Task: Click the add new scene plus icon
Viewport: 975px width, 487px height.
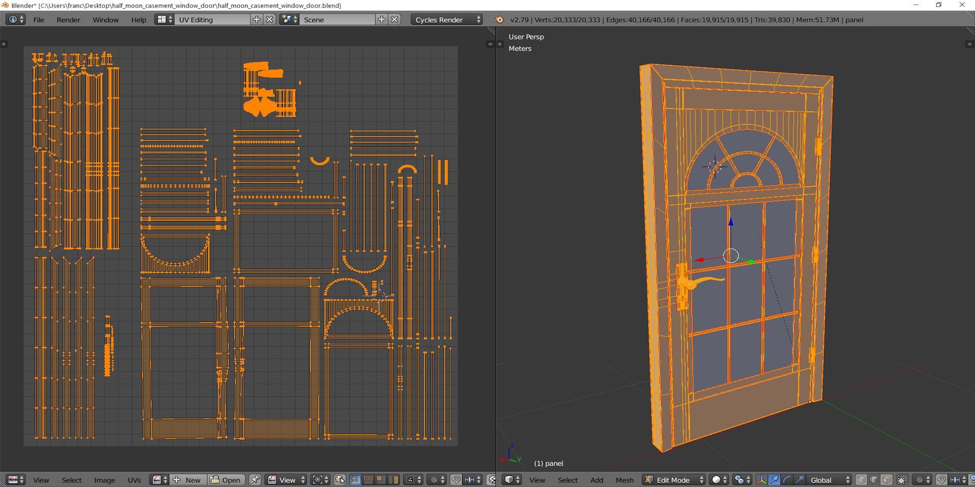Action: tap(381, 20)
